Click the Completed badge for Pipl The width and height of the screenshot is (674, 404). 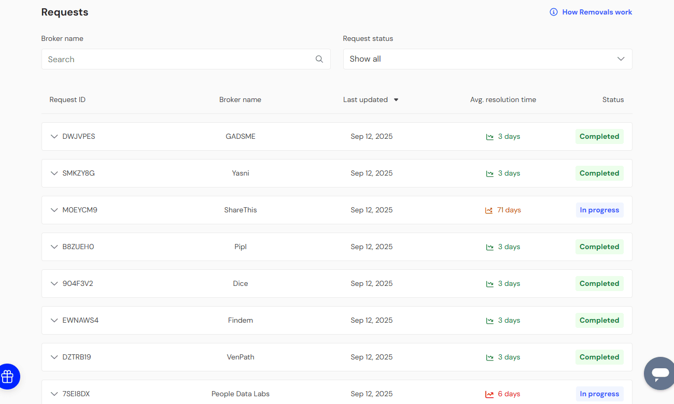pos(599,247)
